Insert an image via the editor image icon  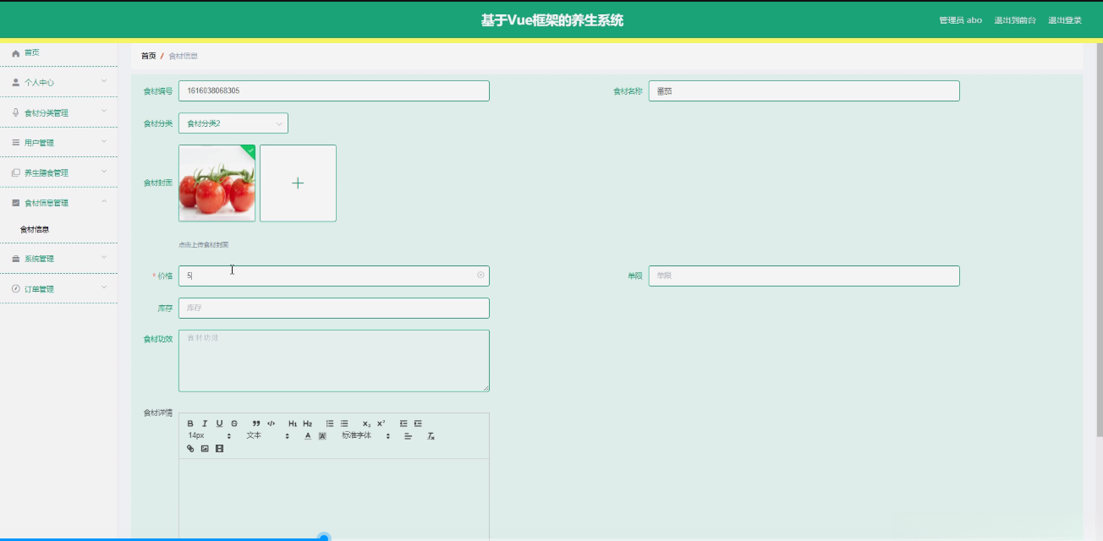(205, 448)
